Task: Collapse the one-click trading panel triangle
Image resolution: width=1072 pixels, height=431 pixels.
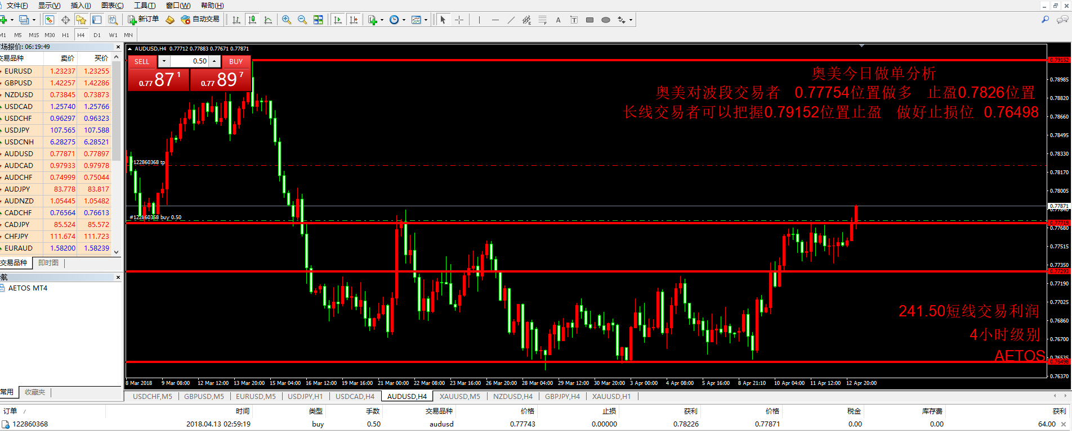Action: click(129, 49)
